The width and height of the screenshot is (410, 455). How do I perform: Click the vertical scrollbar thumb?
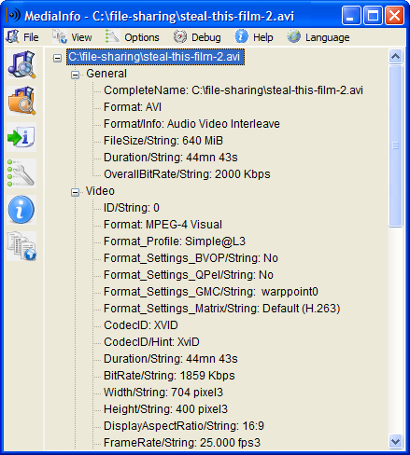395,145
